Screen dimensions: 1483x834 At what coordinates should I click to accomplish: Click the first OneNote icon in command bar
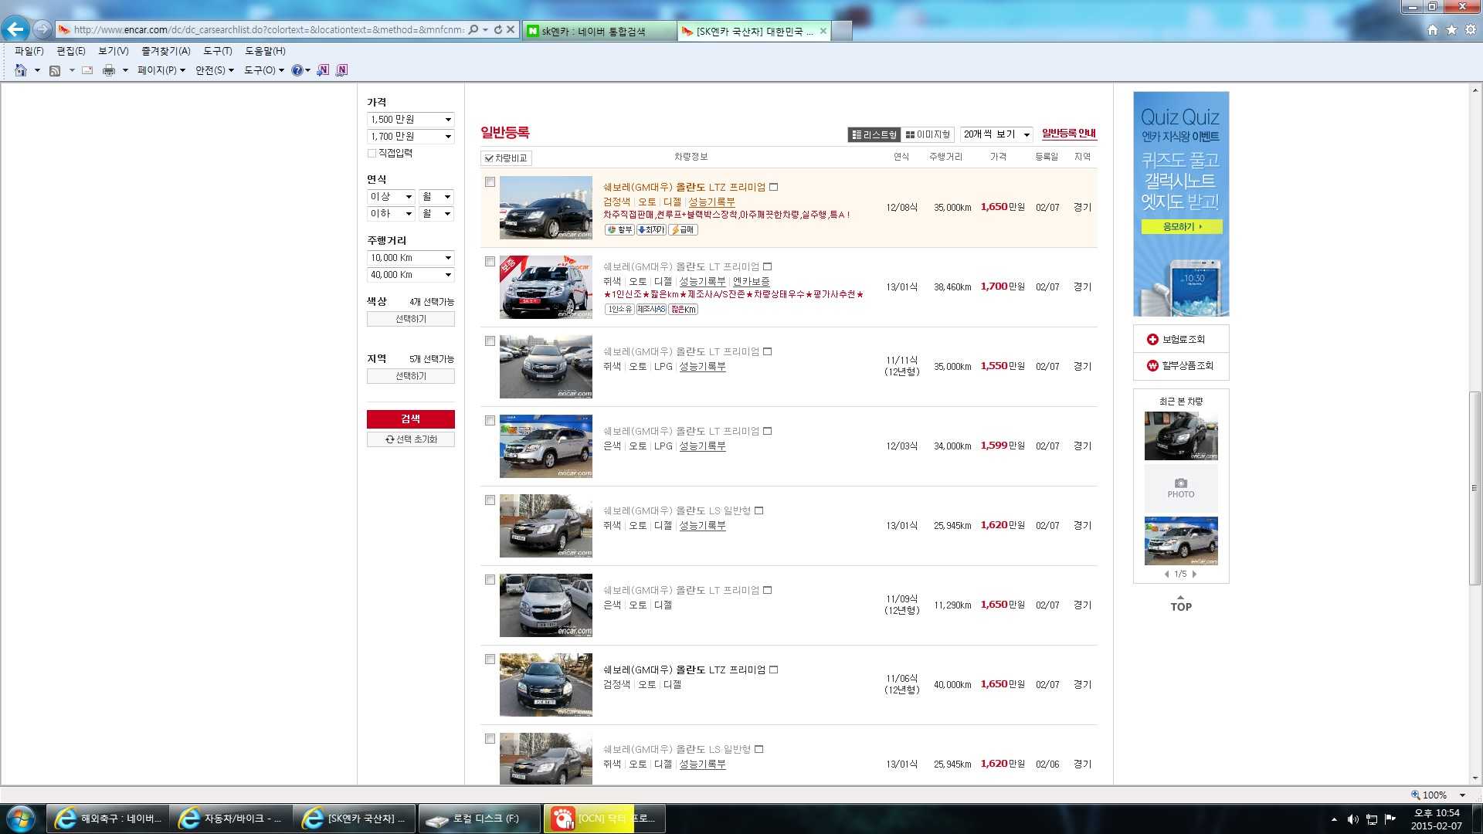coord(323,70)
